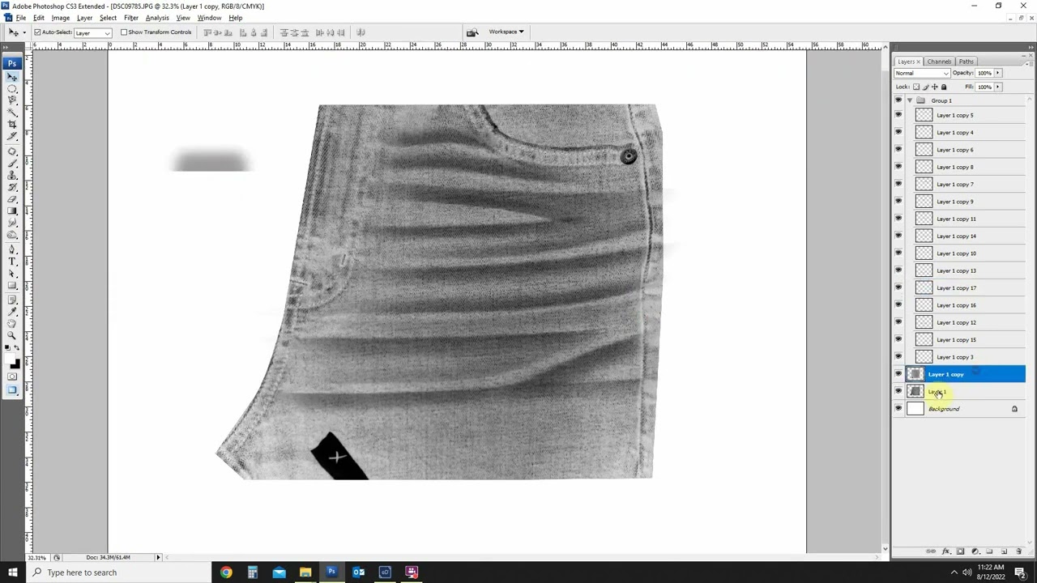
Task: Select the Path Selection tool
Action: (12, 274)
